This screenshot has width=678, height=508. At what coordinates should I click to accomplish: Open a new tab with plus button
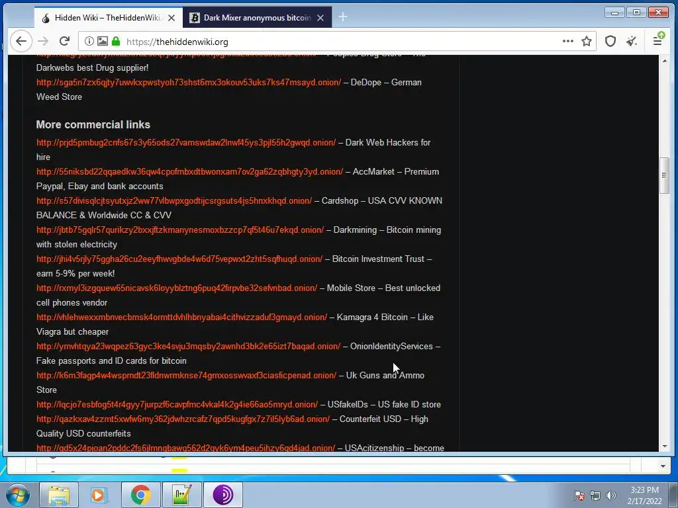[x=343, y=17]
